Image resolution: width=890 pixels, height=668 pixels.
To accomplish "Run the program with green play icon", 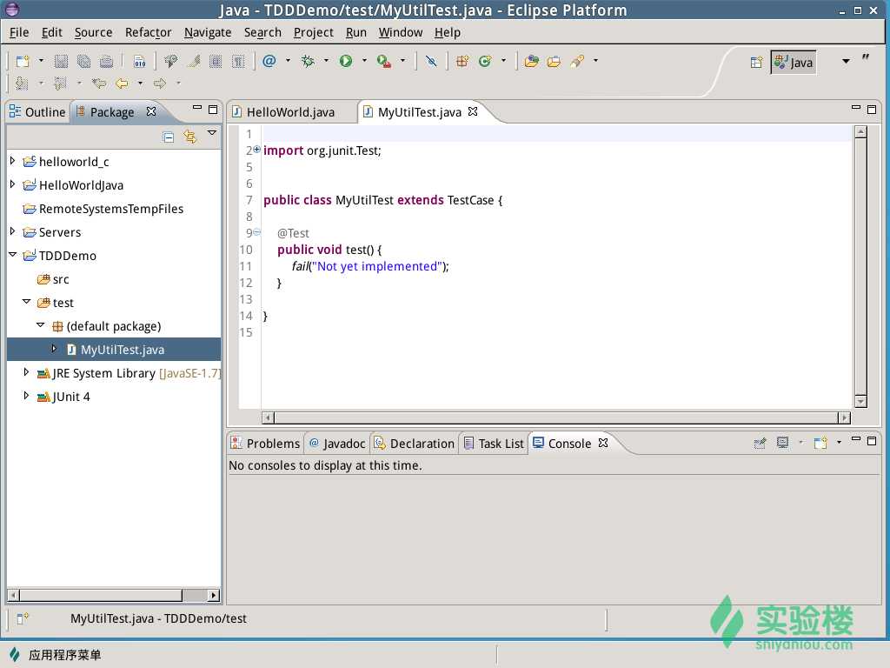I will (346, 61).
